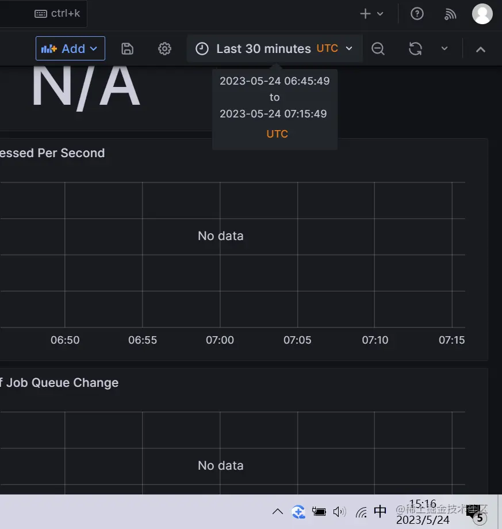This screenshot has height=529, width=502.
Task: Open the Add panel dropdown
Action: coord(70,48)
